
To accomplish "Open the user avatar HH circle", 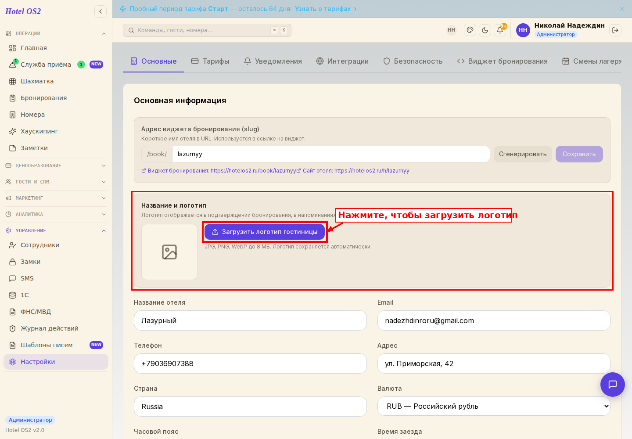I will click(x=523, y=30).
